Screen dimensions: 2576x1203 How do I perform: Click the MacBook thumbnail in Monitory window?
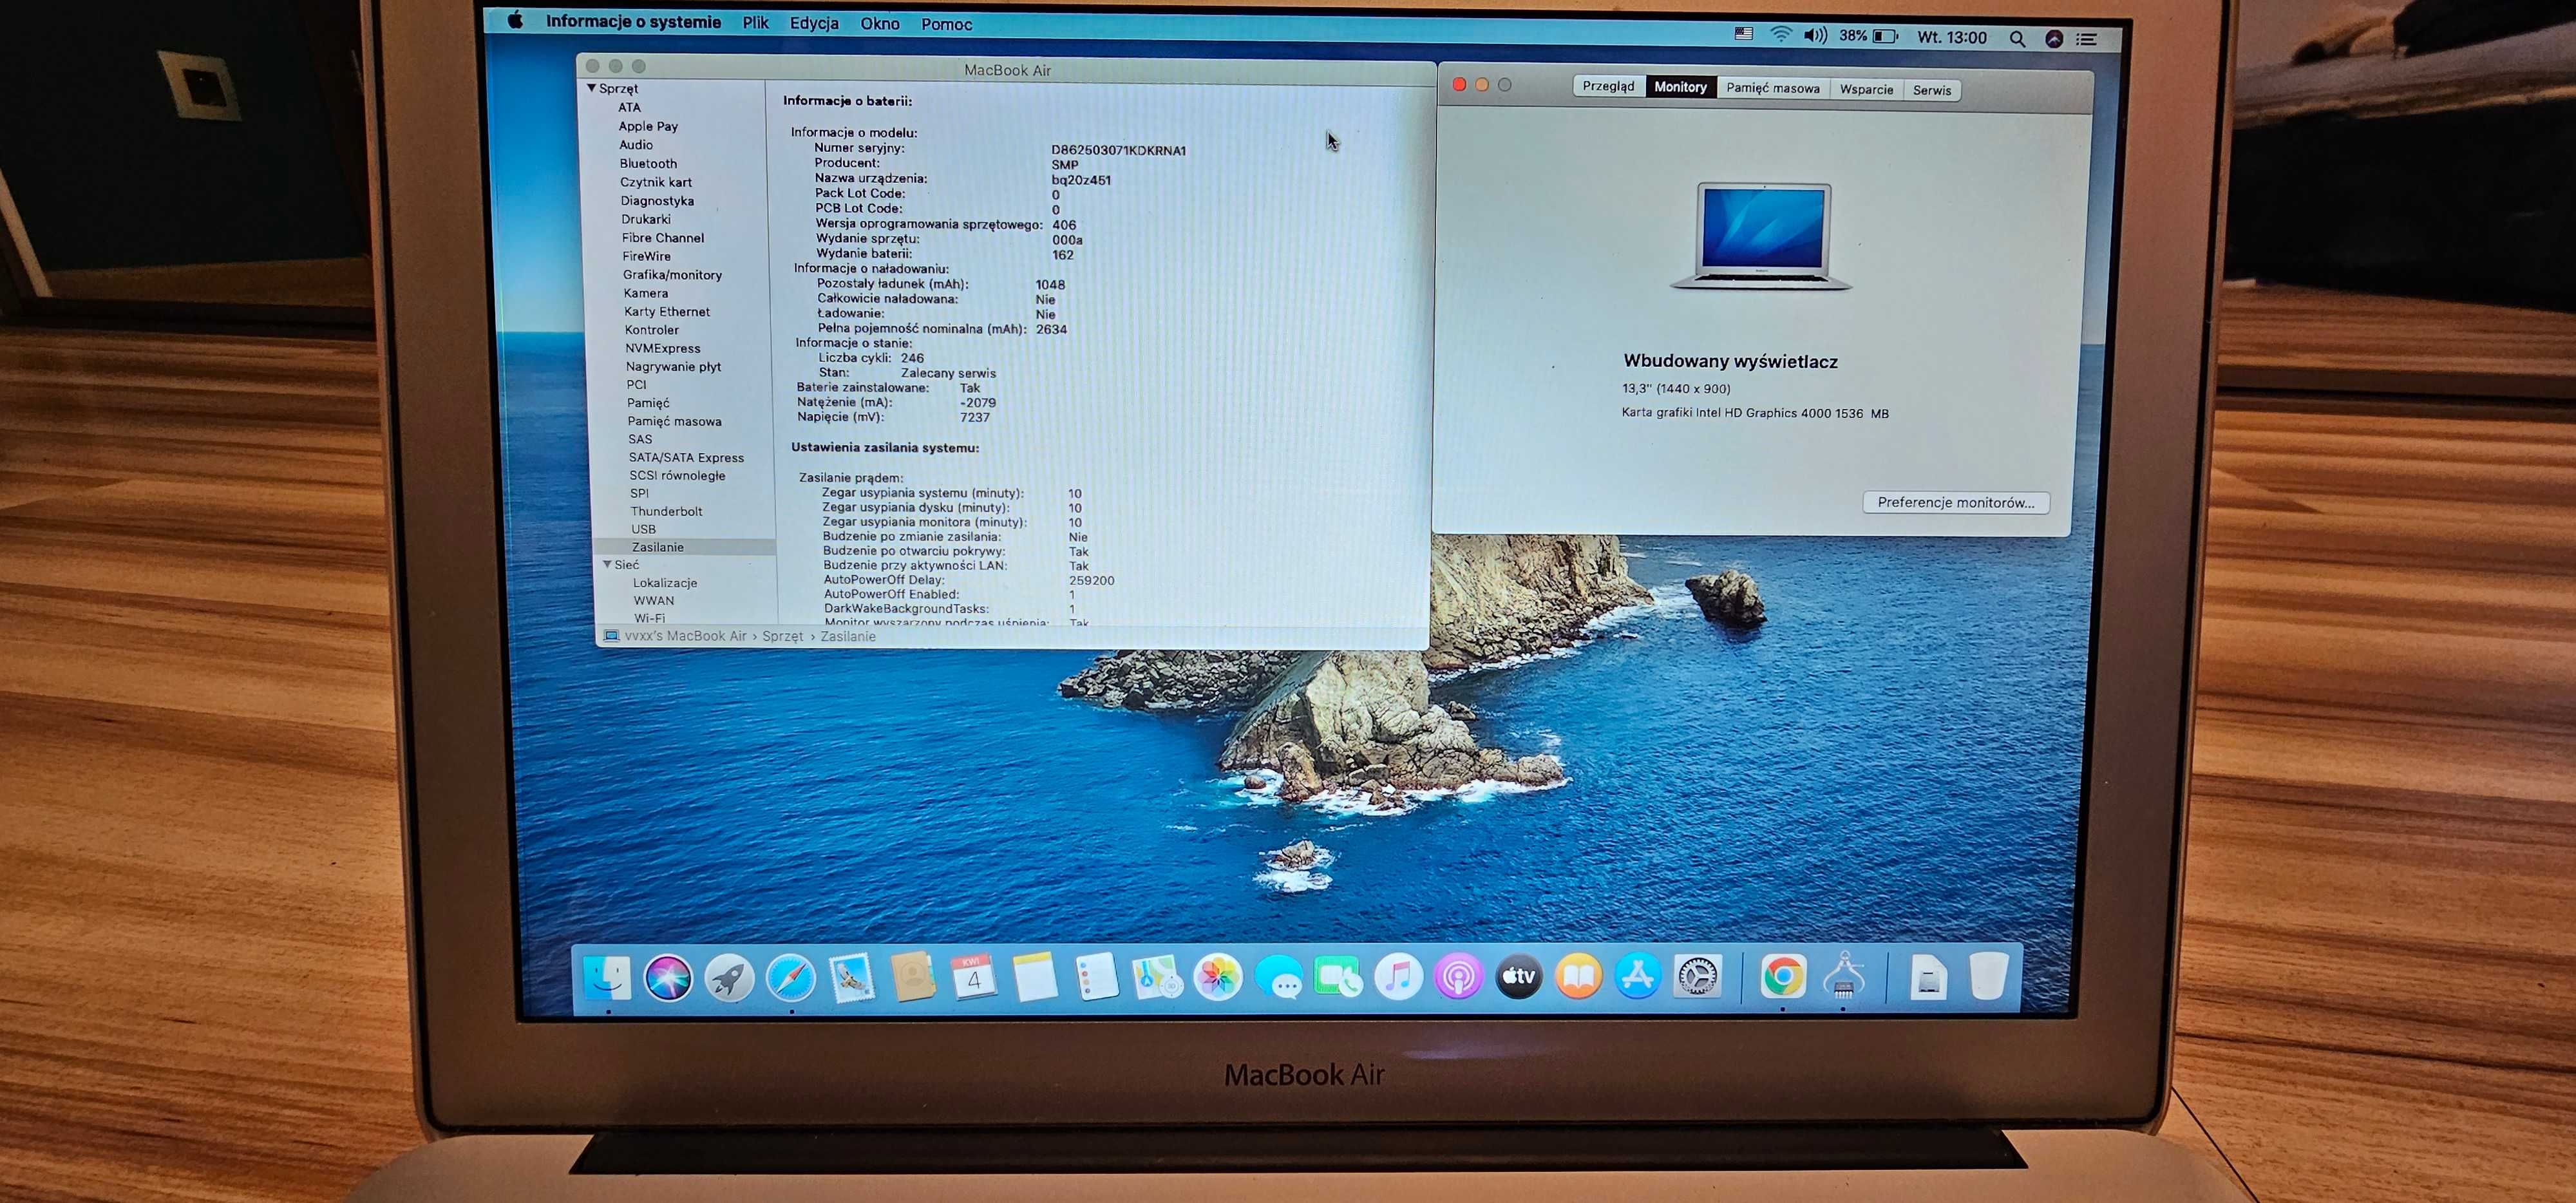1762,237
